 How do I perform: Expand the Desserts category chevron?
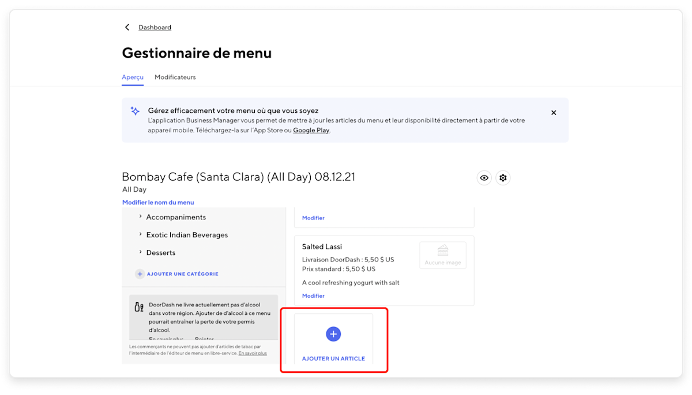141,253
